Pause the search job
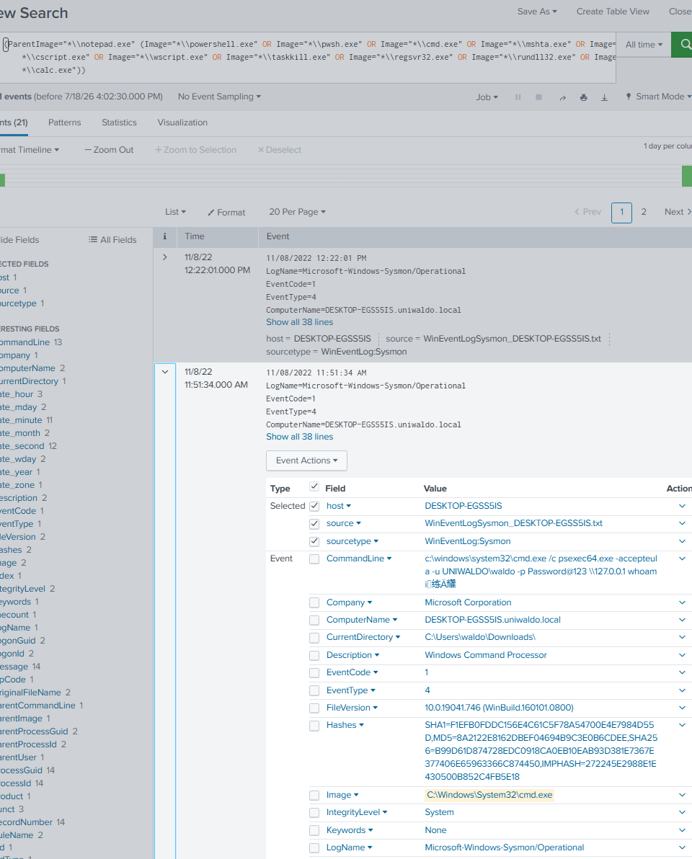The image size is (692, 859). (518, 97)
